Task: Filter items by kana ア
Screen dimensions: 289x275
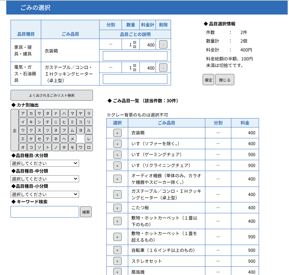Action: 23,113
